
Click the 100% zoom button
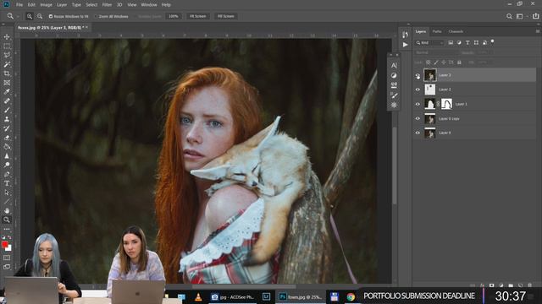pyautogui.click(x=173, y=16)
